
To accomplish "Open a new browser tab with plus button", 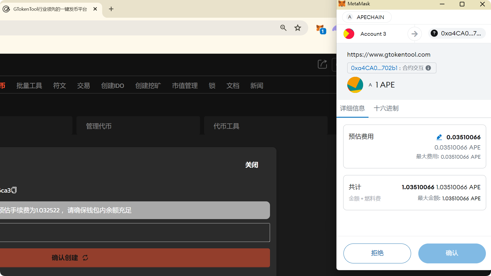I will pyautogui.click(x=111, y=9).
